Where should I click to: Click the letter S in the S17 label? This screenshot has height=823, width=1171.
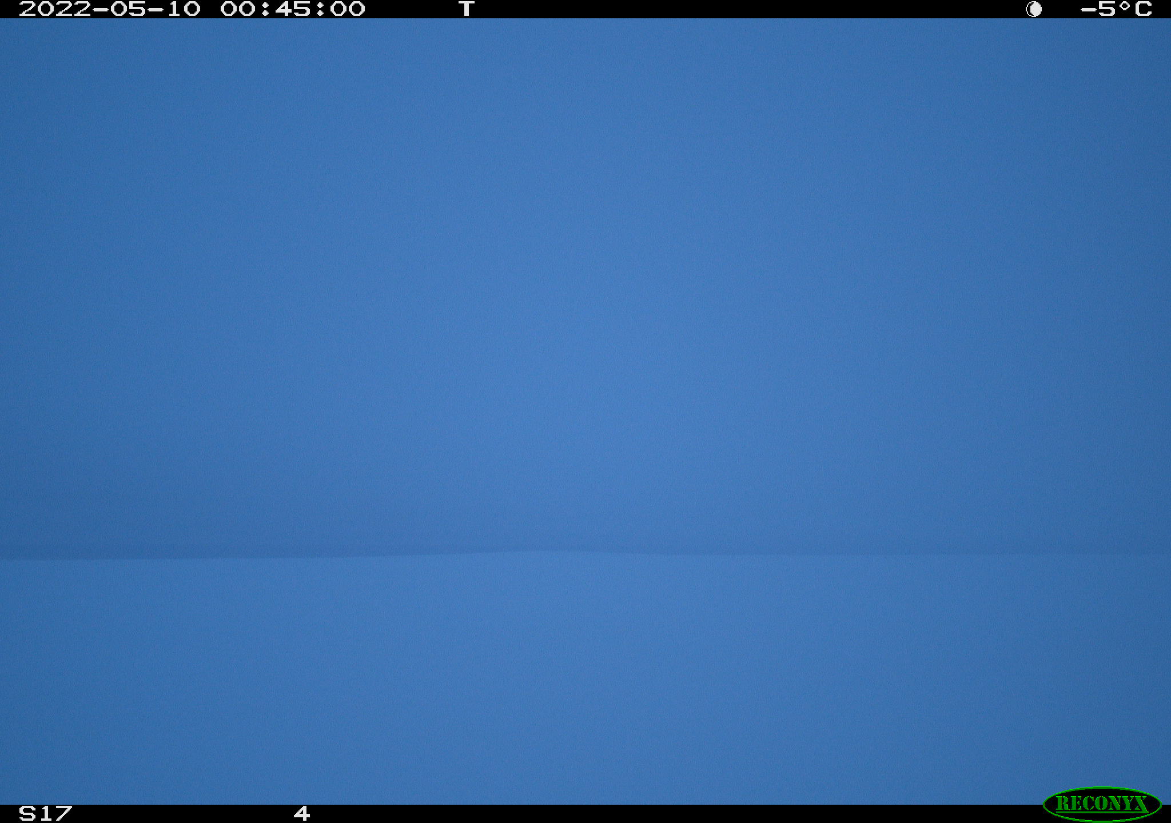(27, 813)
